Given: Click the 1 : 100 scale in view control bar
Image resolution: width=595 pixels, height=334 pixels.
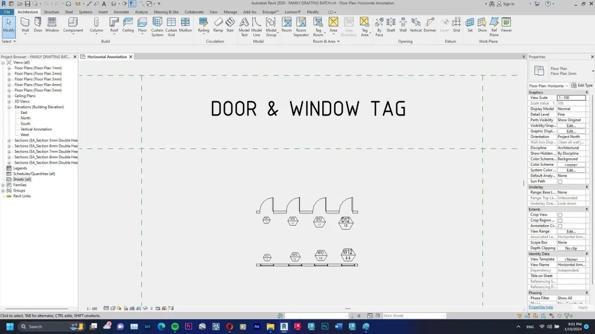Looking at the screenshot, I should click(92, 309).
